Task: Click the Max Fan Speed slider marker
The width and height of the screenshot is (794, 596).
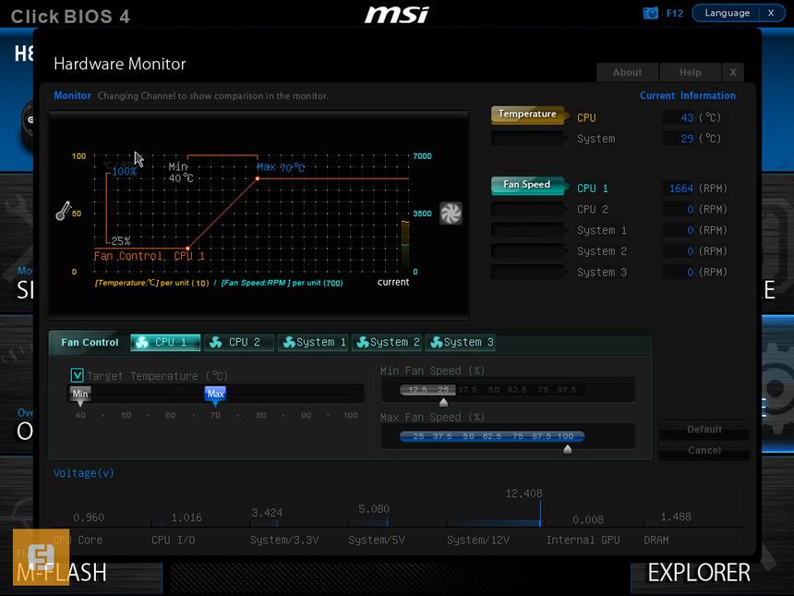Action: point(567,447)
